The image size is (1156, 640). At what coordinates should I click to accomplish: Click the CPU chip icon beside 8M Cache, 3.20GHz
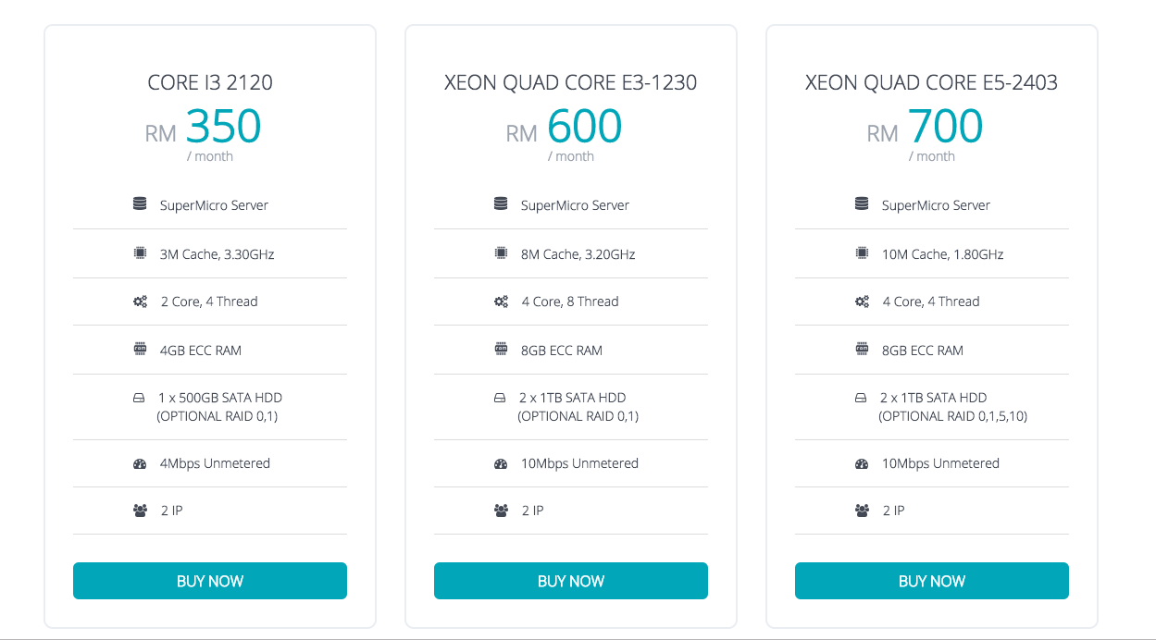[x=501, y=252]
